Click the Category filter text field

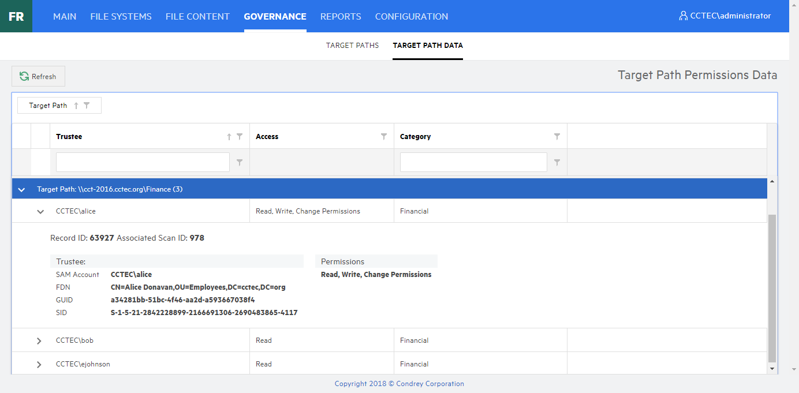pyautogui.click(x=473, y=162)
